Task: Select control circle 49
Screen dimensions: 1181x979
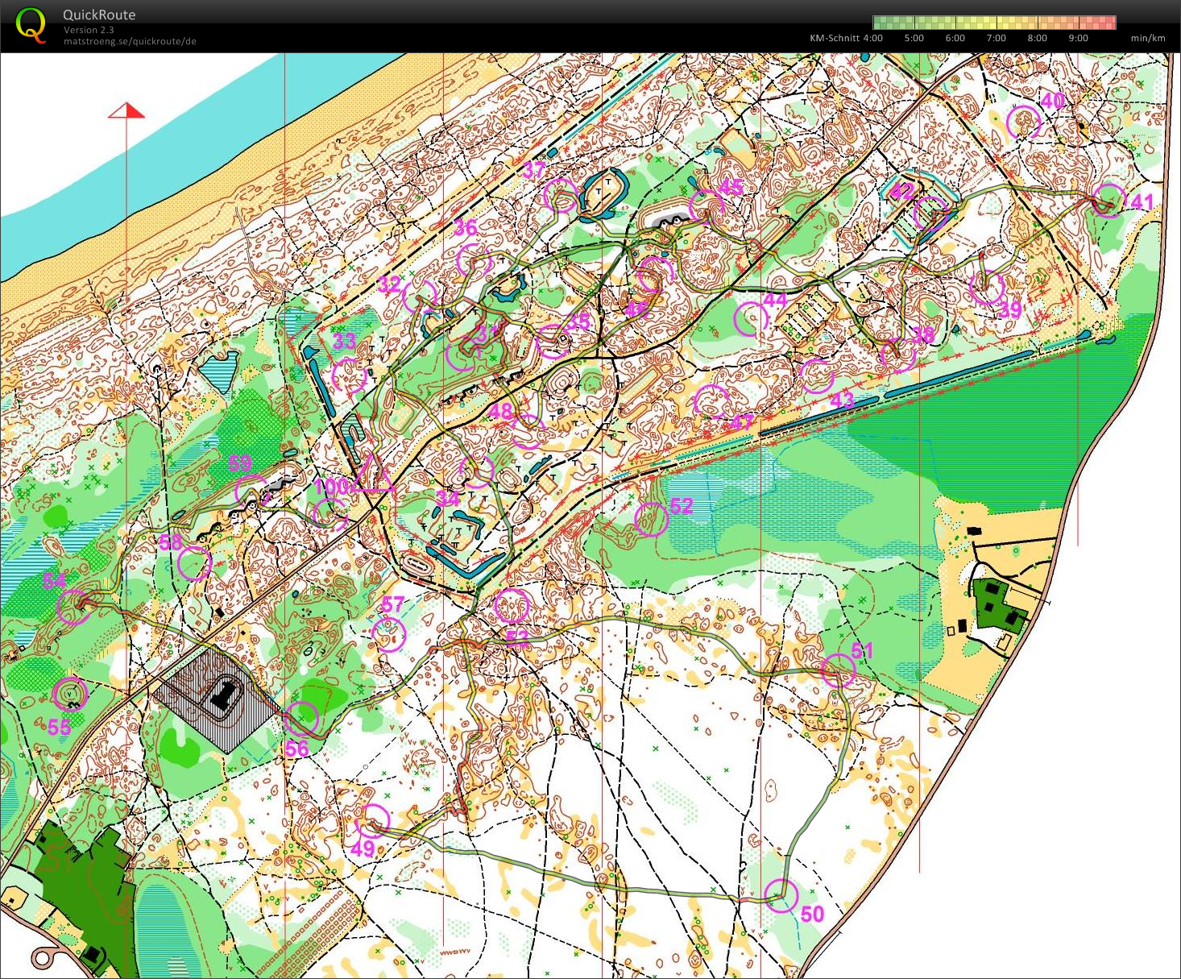Action: click(x=373, y=821)
